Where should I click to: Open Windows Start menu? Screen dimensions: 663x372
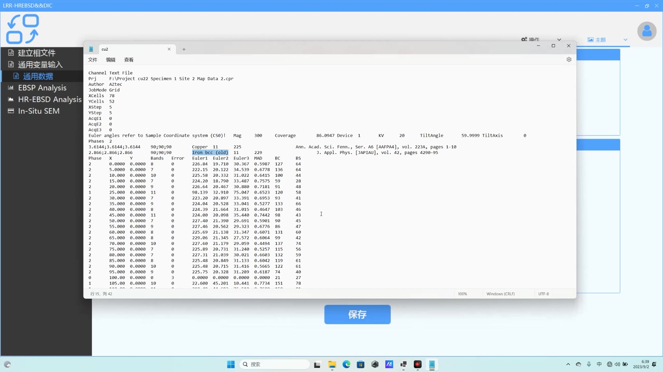click(x=231, y=364)
